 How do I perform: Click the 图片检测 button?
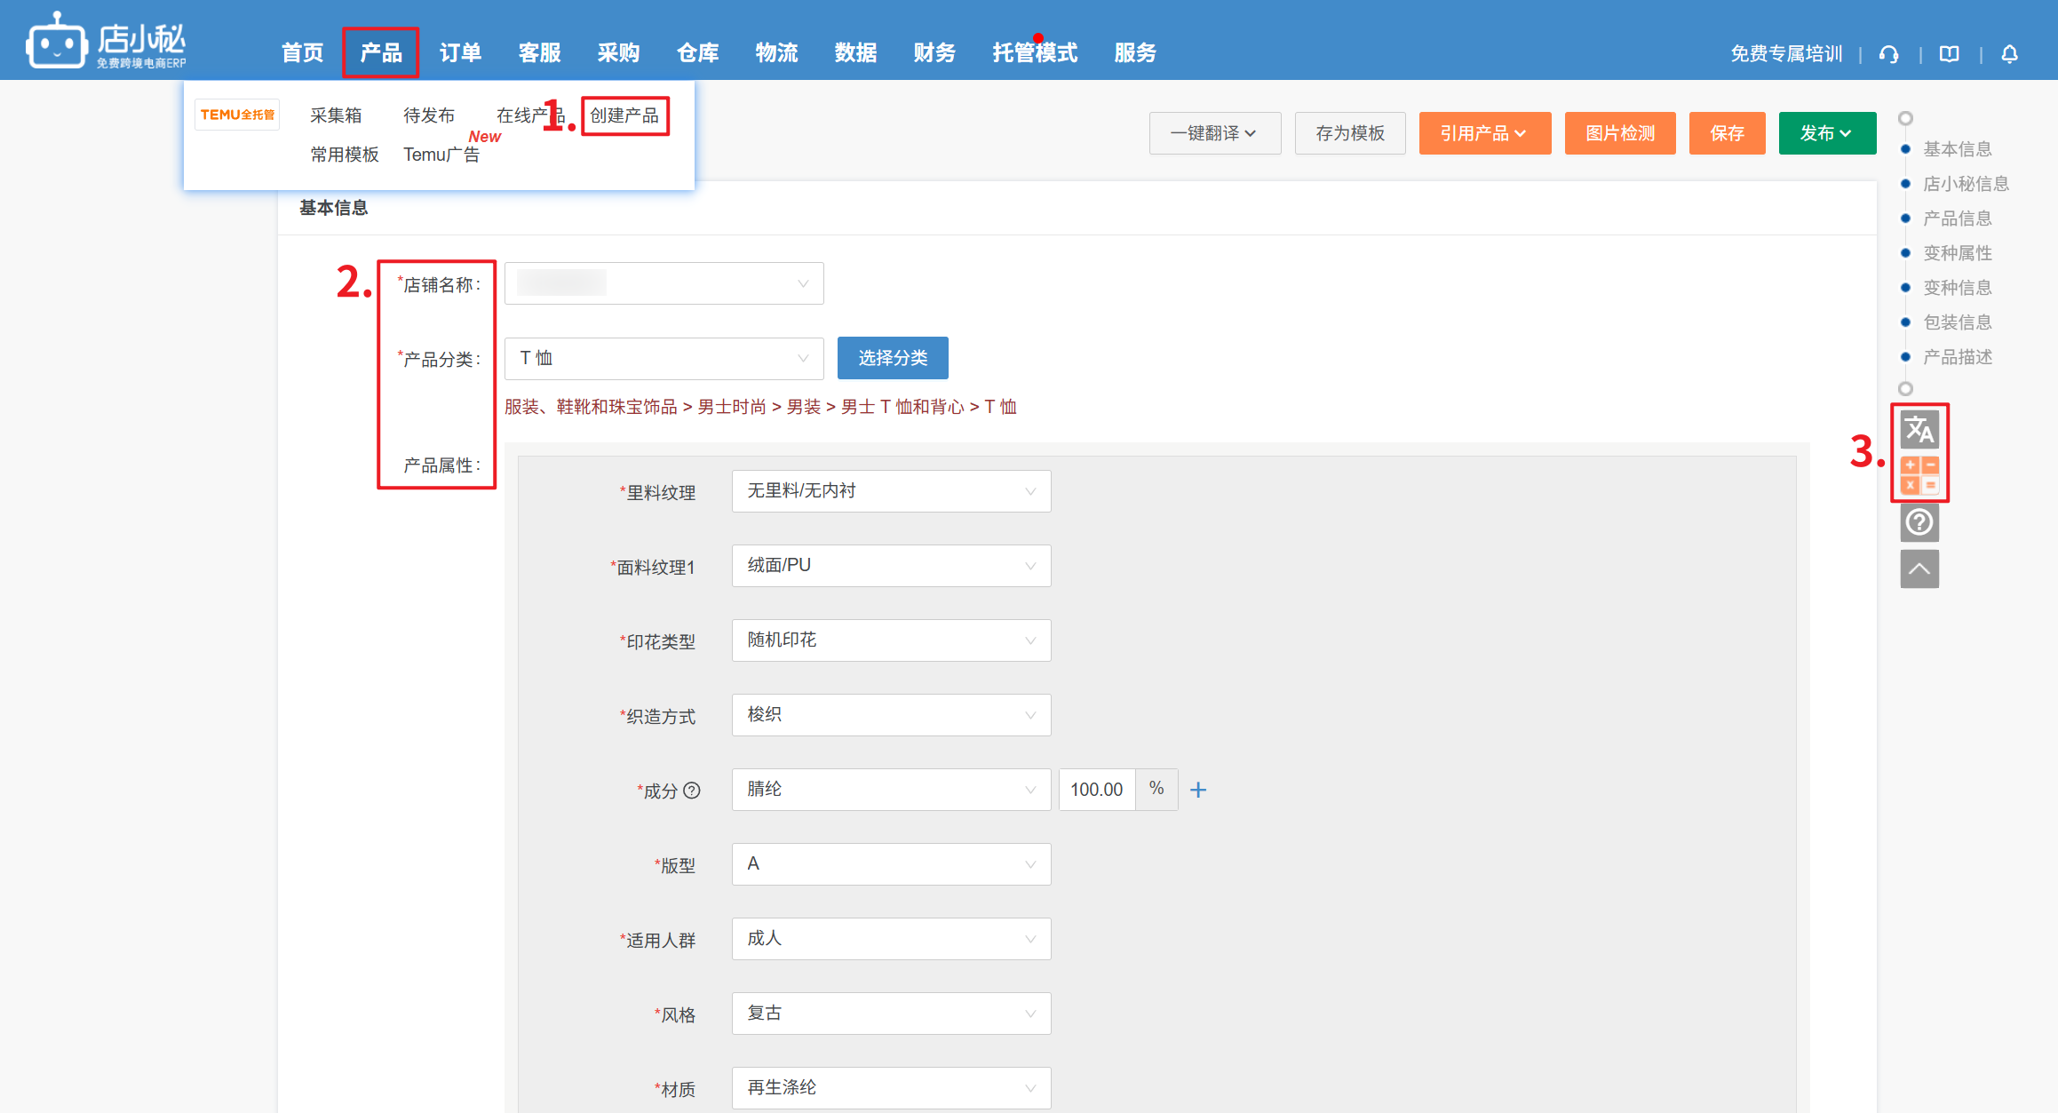pyautogui.click(x=1619, y=133)
